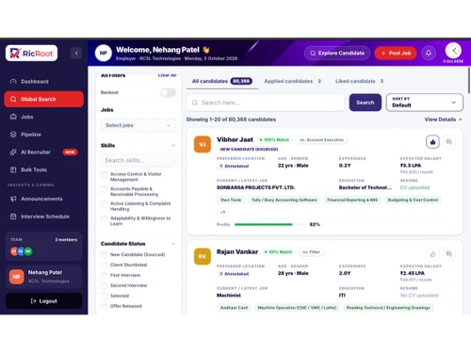Screen dimensions: 471x353
Task: Open notifications bell icon
Action: pos(429,53)
